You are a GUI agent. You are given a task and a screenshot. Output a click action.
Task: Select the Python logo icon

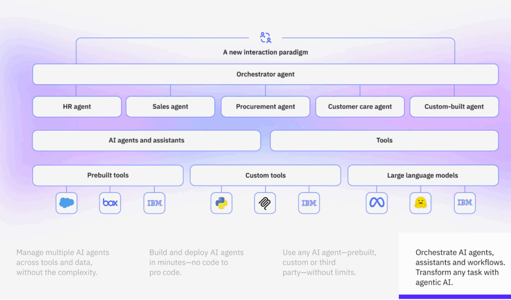pyautogui.click(x=221, y=203)
